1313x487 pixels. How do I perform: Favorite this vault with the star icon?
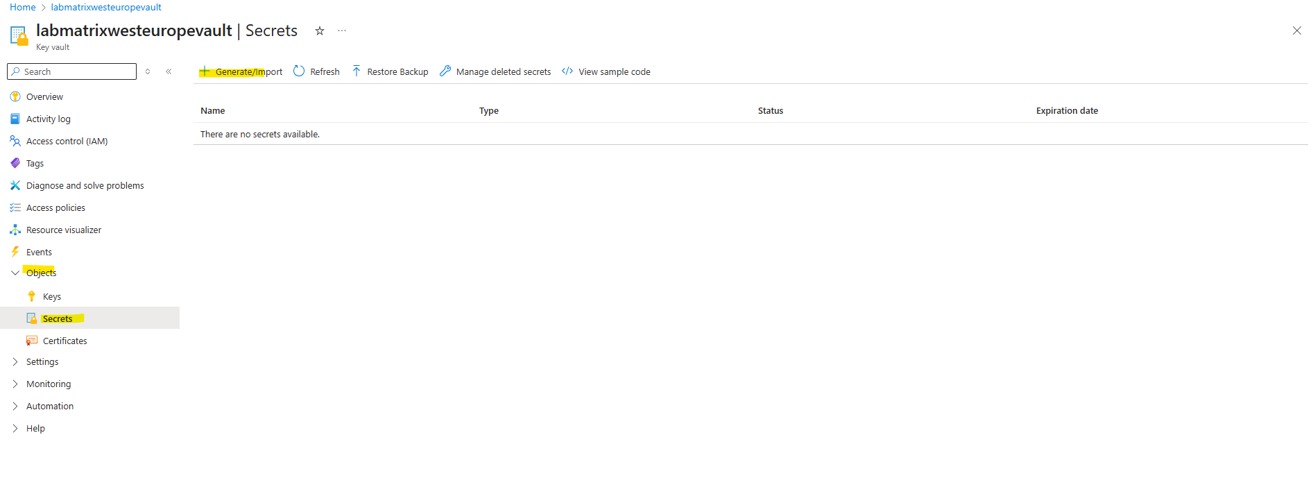[x=320, y=31]
